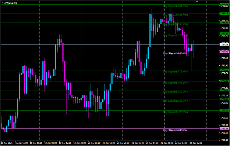Image resolution: width=230 pixels, height=146 pixels.
Task: Click the 'Day Support 4 61.8%6' label
Action: pyautogui.click(x=175, y=6)
